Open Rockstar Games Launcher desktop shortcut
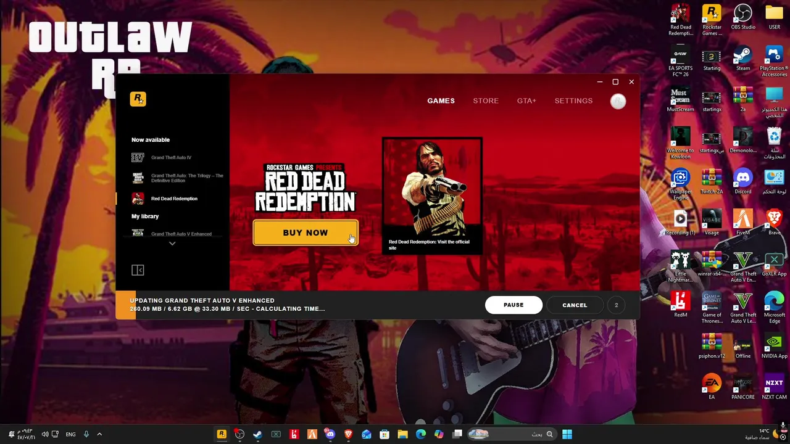 [x=712, y=20]
